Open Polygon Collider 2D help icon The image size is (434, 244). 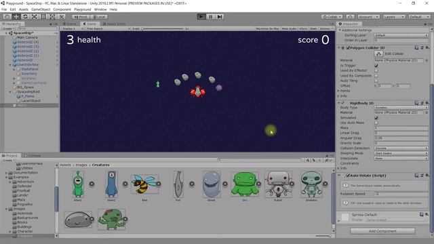tap(416, 47)
